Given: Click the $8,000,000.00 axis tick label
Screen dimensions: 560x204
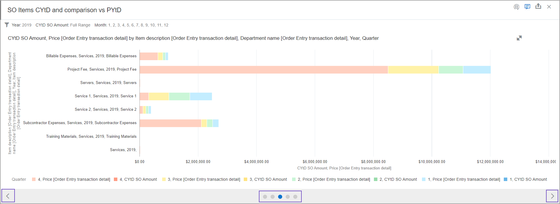Looking at the screenshot, I should [x=373, y=162].
